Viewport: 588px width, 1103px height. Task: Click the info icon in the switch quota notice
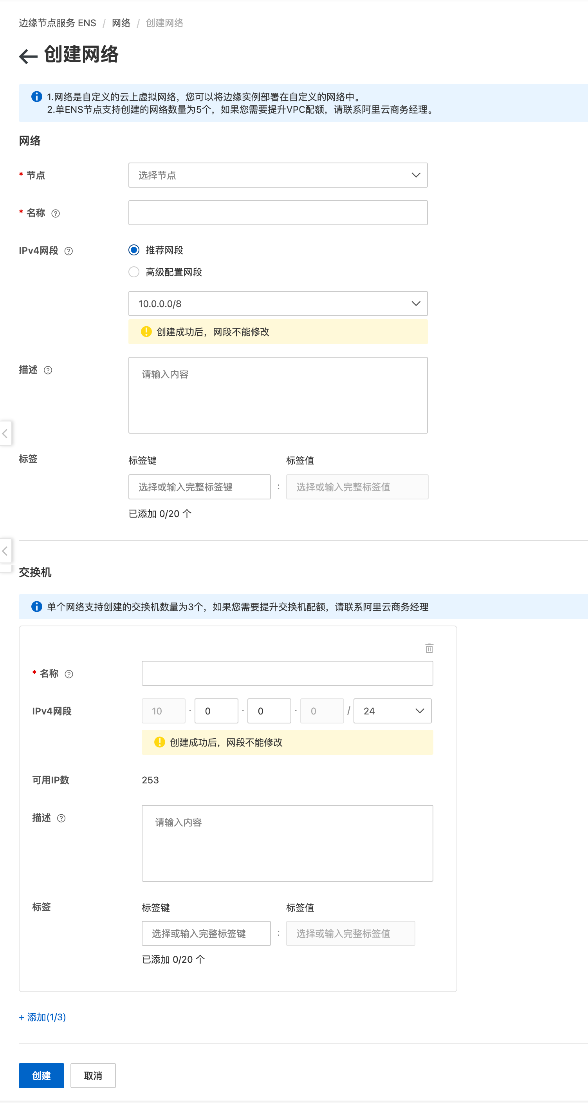tap(37, 607)
